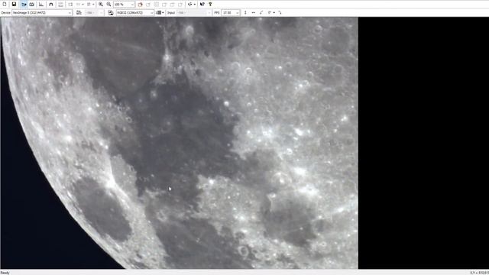Click the floppy disk save icon
The height and width of the screenshot is (275, 489).
[14, 5]
